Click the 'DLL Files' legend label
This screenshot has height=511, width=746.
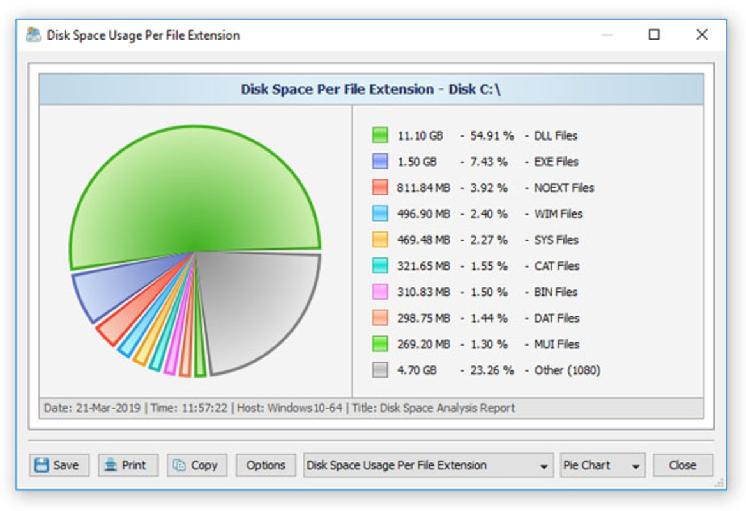[555, 135]
